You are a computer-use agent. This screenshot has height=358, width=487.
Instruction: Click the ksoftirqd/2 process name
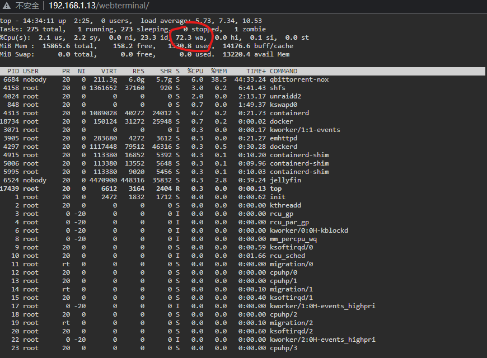[291, 331]
